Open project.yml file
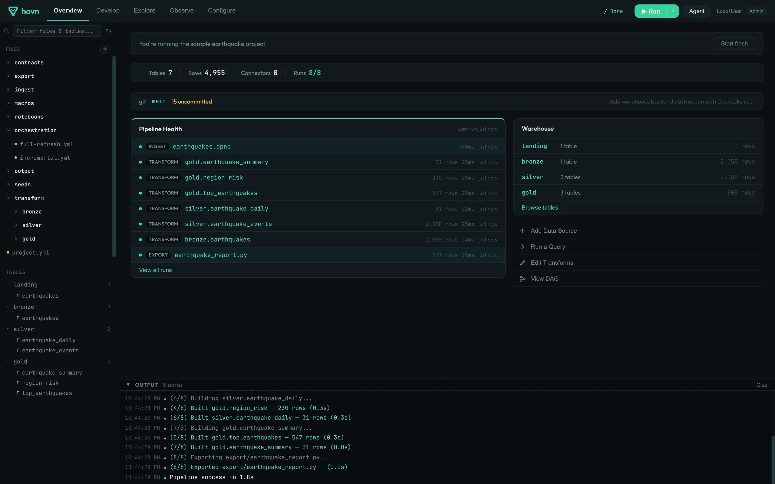 pyautogui.click(x=30, y=253)
